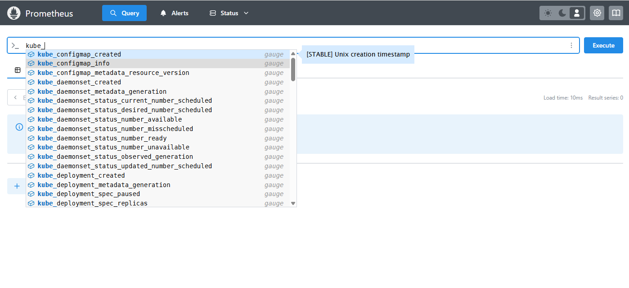Open settings gear icon in header
Viewport: 629px width, 288px height.
tap(597, 13)
